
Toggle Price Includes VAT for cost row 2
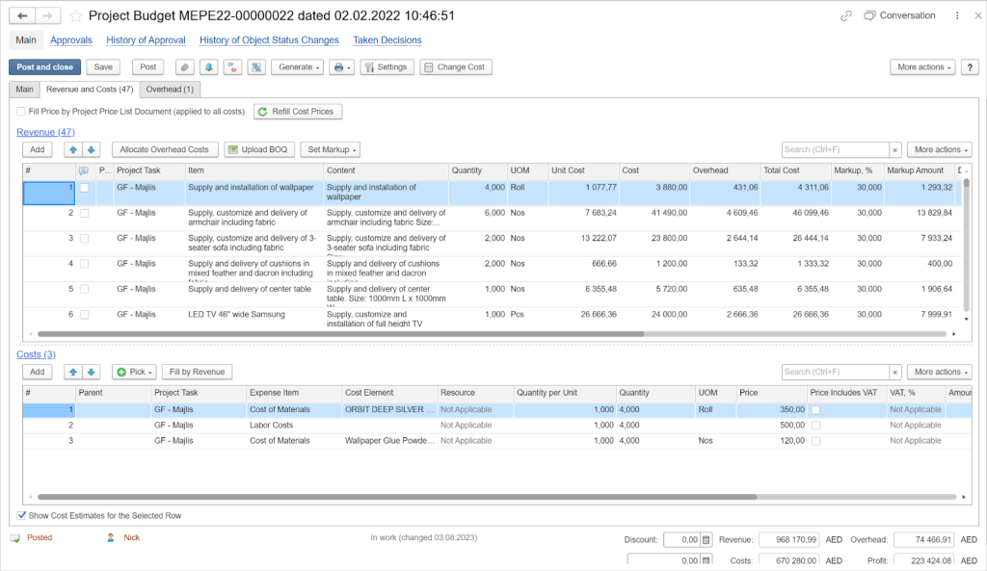(815, 425)
